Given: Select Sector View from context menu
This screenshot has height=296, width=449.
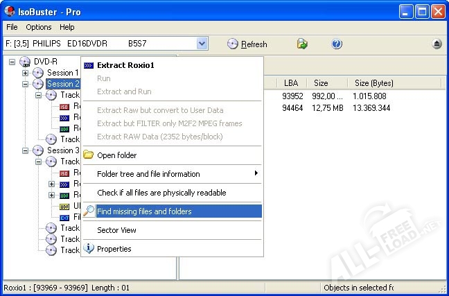Looking at the screenshot, I should pyautogui.click(x=116, y=230).
